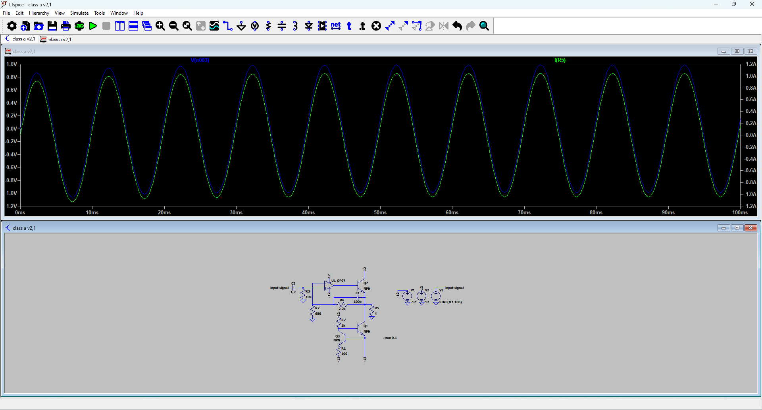
Task: Close the waveform plot window
Action: click(750, 51)
